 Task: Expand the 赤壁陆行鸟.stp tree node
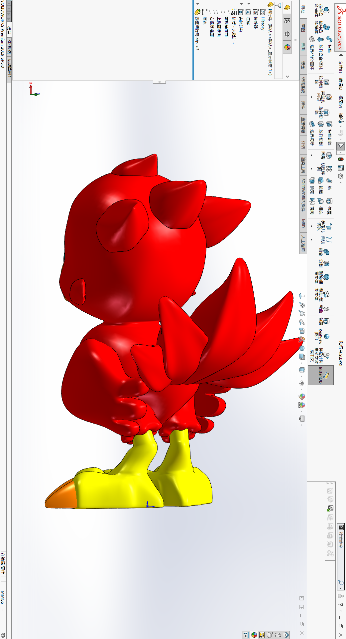coord(198,4)
